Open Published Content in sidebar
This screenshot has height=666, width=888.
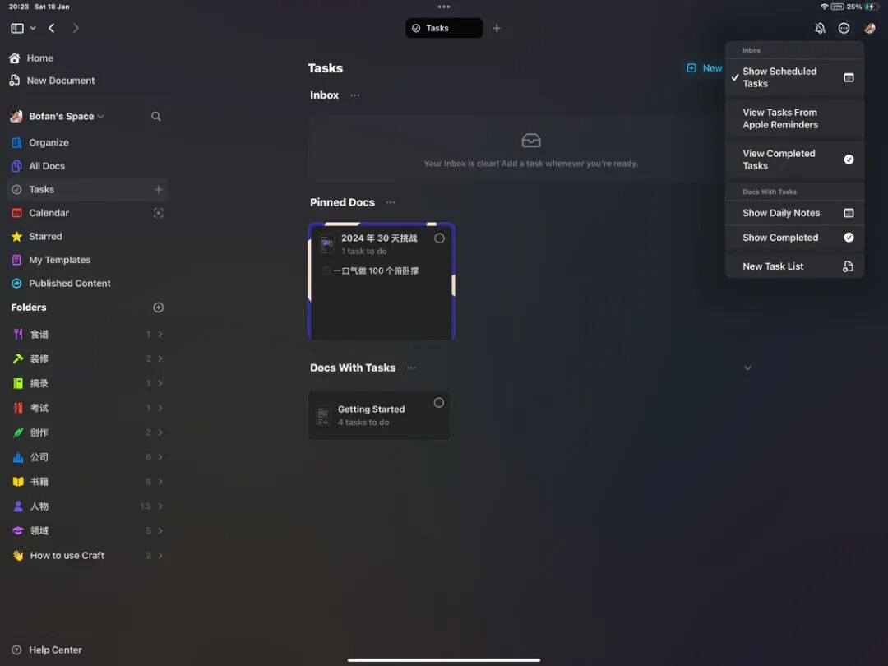(x=88, y=284)
